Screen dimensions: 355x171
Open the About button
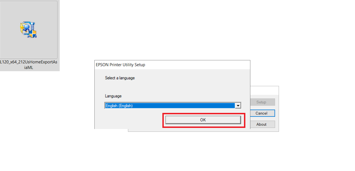[x=261, y=124]
